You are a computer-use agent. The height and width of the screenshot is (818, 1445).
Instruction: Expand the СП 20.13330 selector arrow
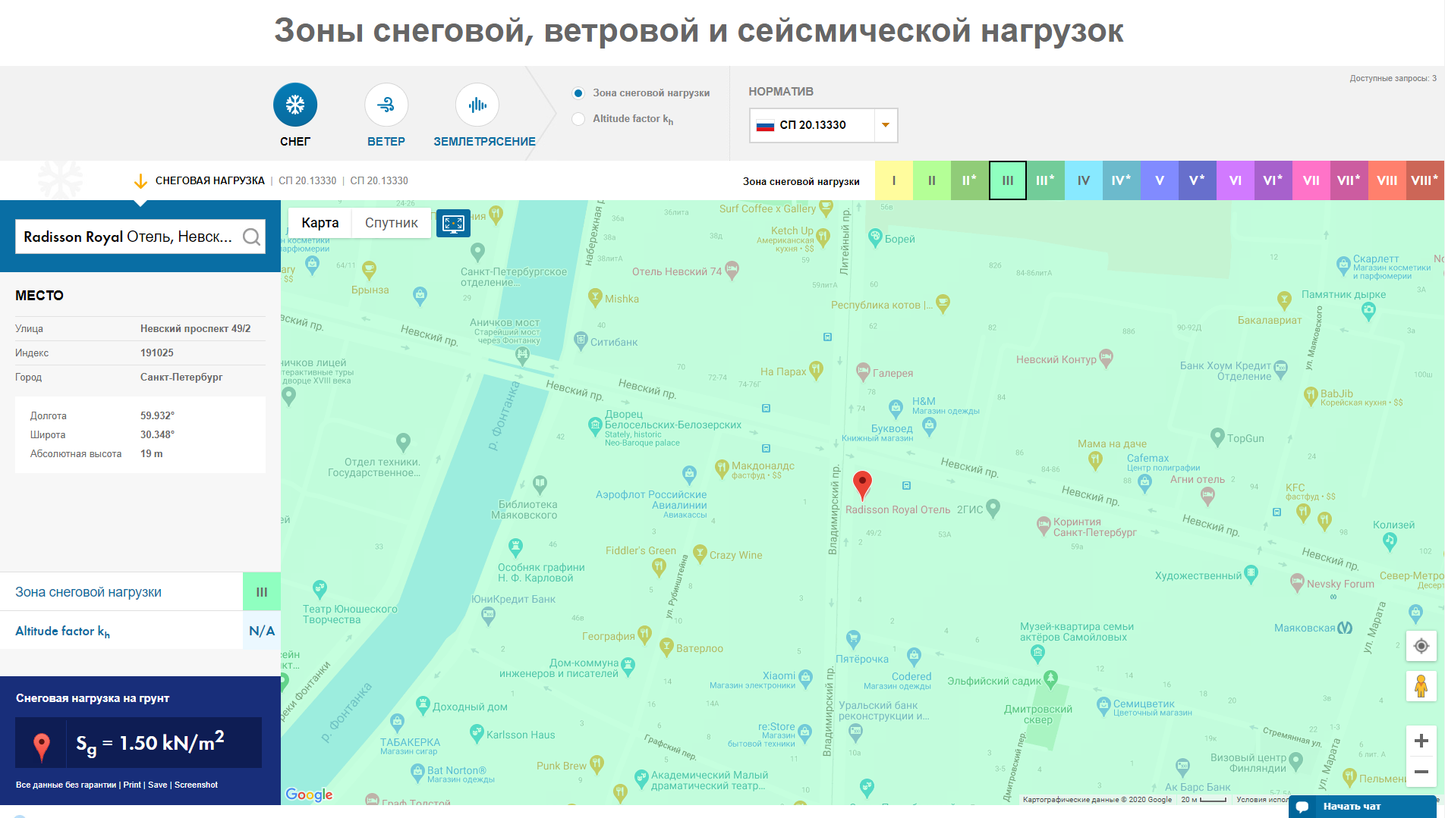tap(885, 125)
